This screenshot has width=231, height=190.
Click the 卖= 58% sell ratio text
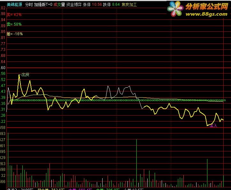point(14,24)
